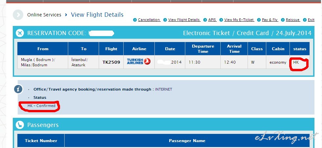Screen dimensions: 322x148
Task: Click the blue info icon beside booking details
Action: [x=18, y=89]
